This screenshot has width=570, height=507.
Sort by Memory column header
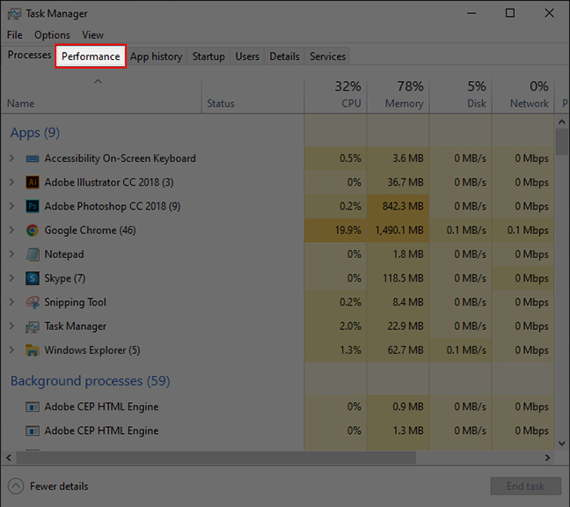tap(398, 95)
